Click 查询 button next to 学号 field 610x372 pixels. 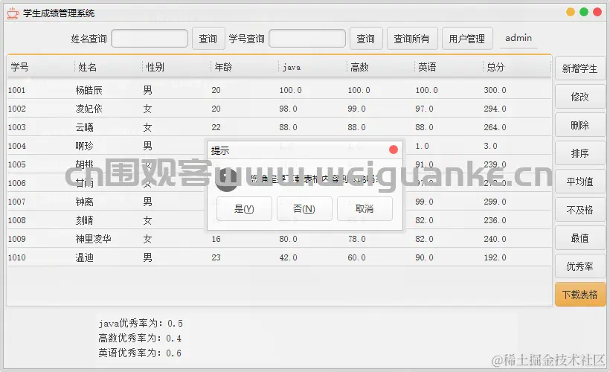click(x=366, y=39)
